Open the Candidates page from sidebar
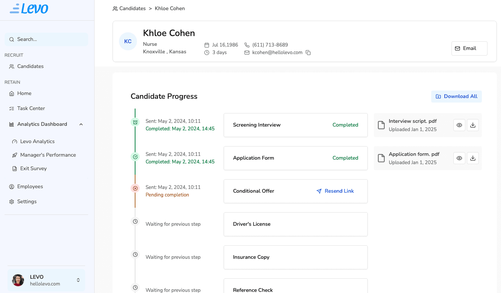Screen dimensions: 501x293 coord(30,66)
